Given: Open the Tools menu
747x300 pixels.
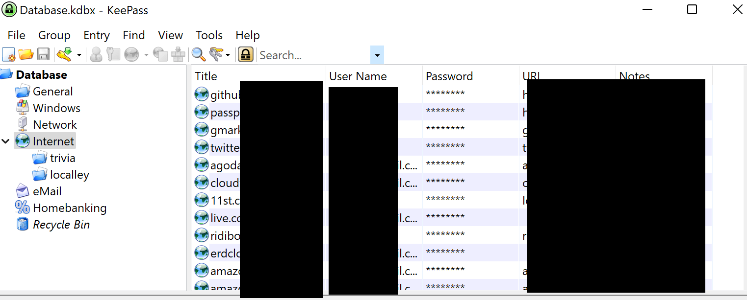Looking at the screenshot, I should click(x=209, y=35).
